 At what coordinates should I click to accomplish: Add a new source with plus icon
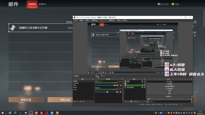(x=126, y=101)
